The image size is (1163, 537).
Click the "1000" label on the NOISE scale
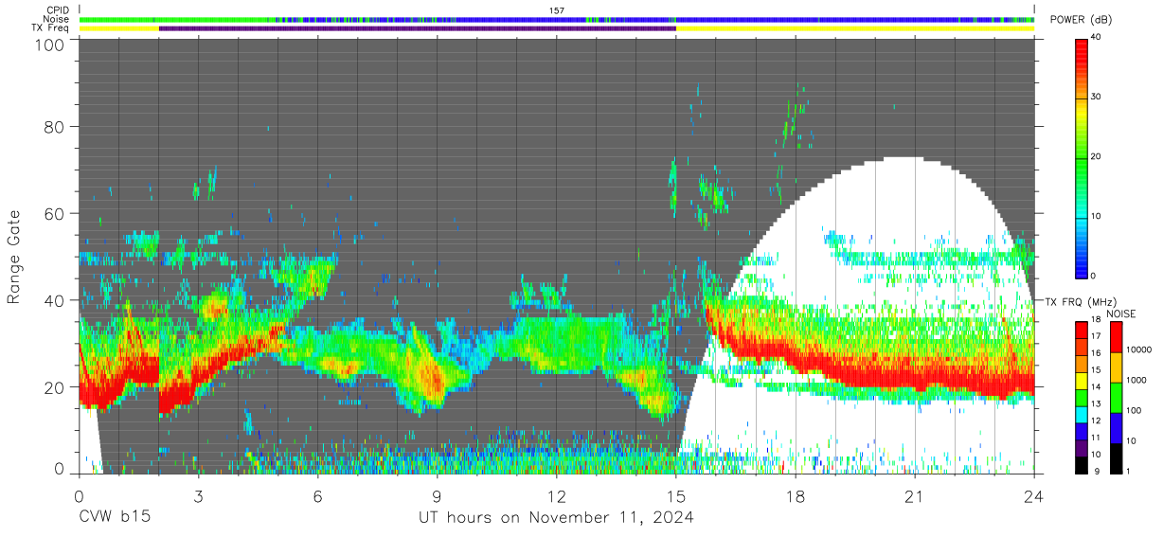pos(1136,381)
